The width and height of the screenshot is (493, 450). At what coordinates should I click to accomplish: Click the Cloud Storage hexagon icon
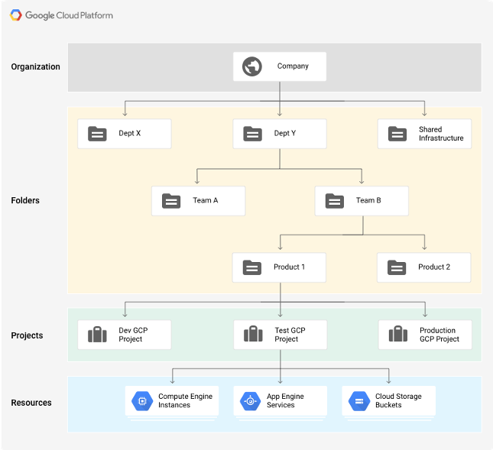tap(359, 401)
